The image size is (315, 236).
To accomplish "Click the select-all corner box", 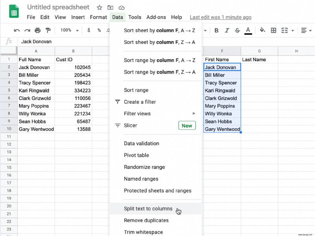I will pyautogui.click(x=9, y=51).
